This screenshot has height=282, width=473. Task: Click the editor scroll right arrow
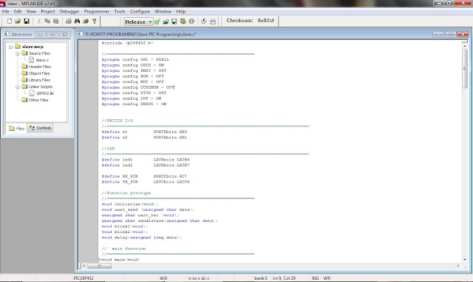(x=458, y=266)
